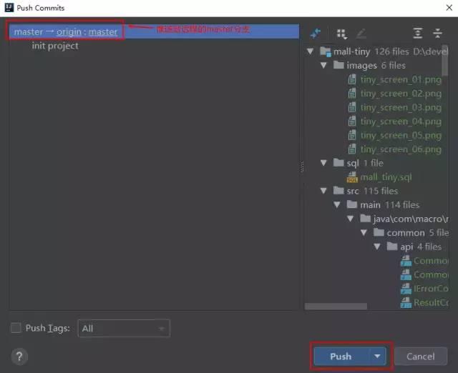Click the panel splitter handle
The height and width of the screenshot is (373, 458).
(302, 166)
